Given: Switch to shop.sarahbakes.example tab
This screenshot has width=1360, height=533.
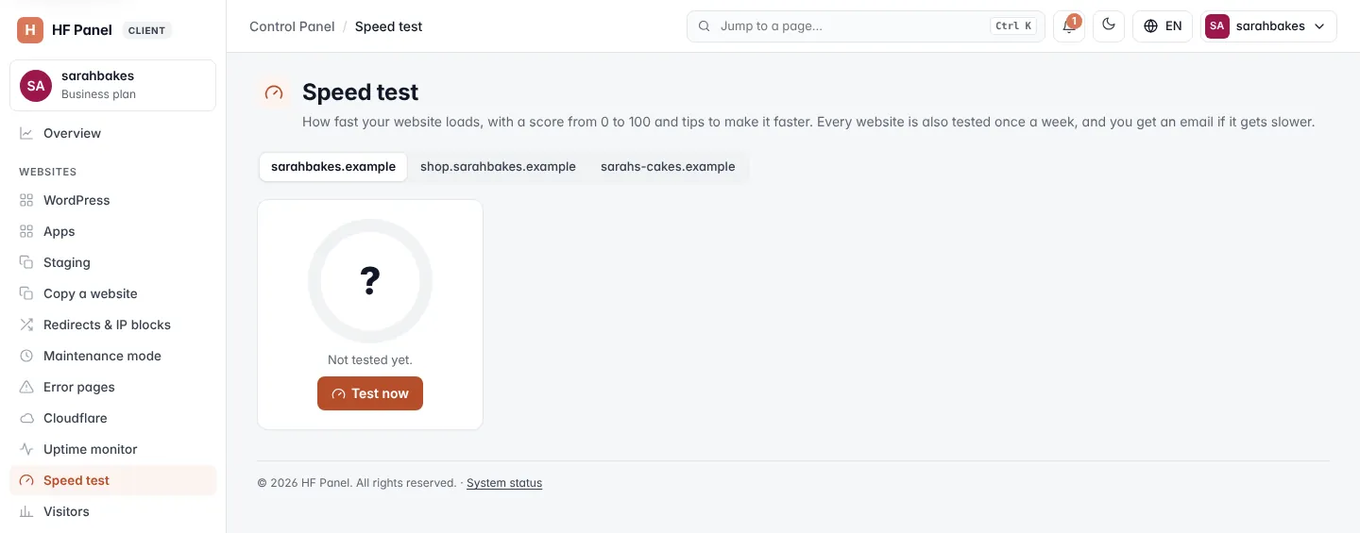Looking at the screenshot, I should [498, 167].
